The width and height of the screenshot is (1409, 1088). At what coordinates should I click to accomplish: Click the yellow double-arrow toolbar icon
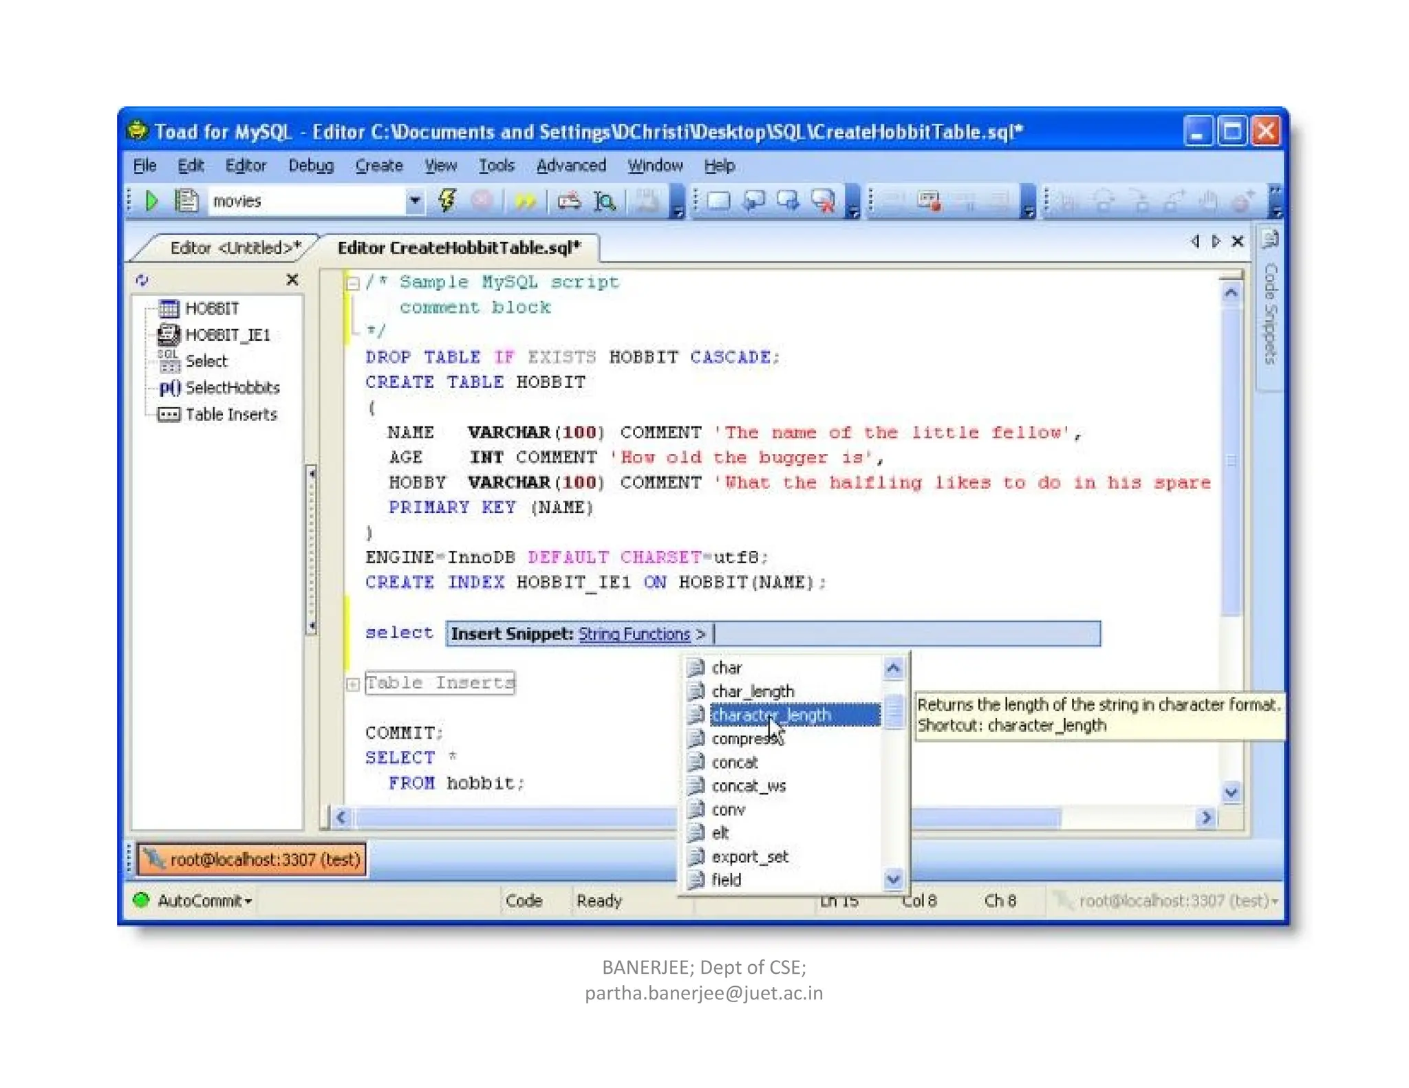(x=524, y=201)
